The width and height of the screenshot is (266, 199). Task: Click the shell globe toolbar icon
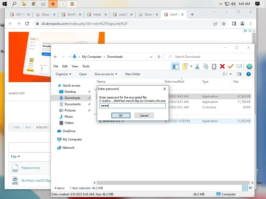click(249, 66)
